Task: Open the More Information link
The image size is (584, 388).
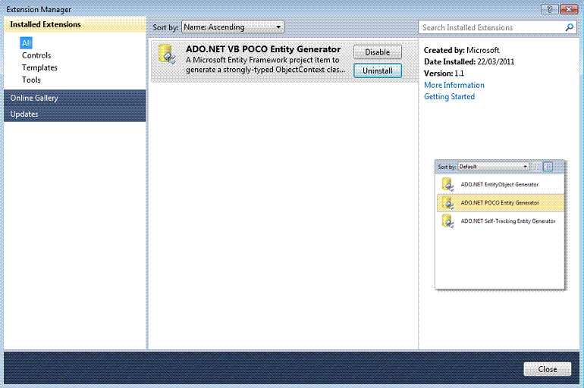Action: pos(454,85)
